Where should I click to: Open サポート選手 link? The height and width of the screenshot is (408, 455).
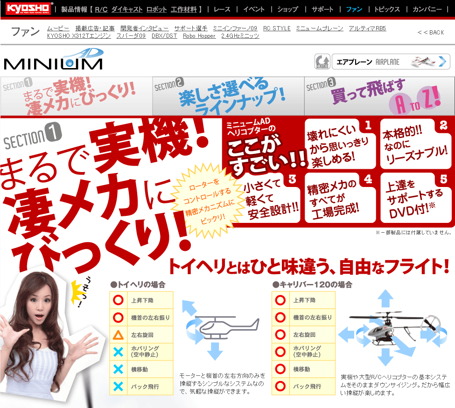coord(191,28)
